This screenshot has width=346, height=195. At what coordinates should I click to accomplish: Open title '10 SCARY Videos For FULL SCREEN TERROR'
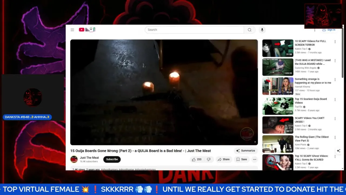coord(310,43)
